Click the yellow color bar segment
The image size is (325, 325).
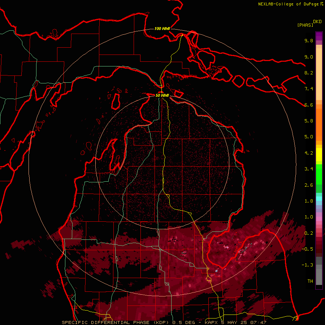click(x=319, y=155)
